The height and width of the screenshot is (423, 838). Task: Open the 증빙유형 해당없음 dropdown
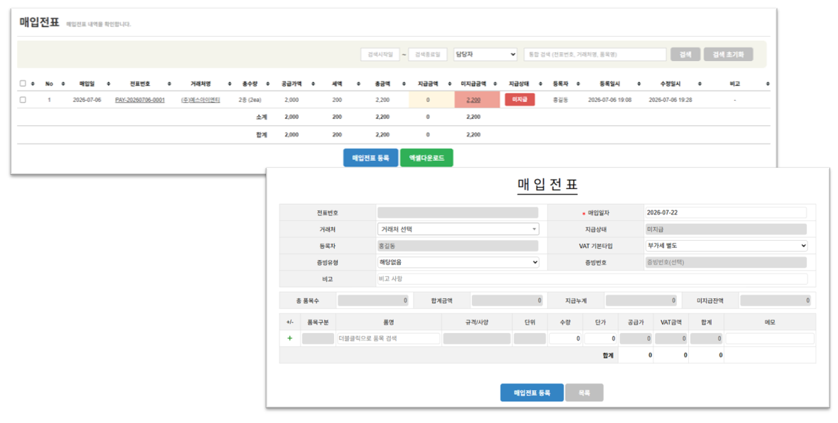(x=458, y=262)
